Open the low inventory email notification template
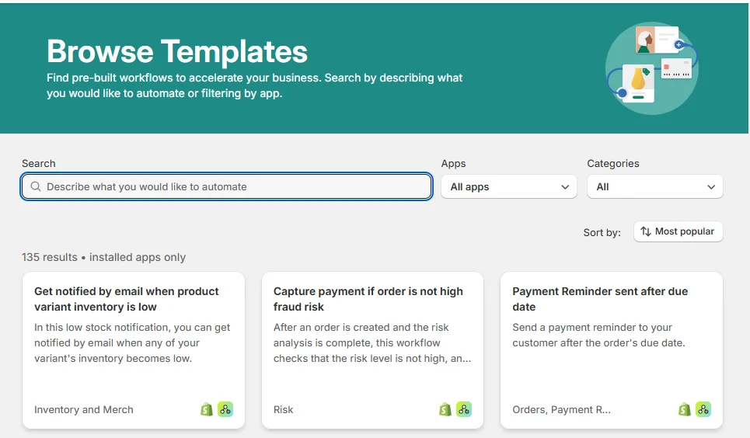 click(x=127, y=299)
